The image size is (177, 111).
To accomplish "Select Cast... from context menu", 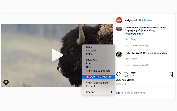I will coord(98,67).
